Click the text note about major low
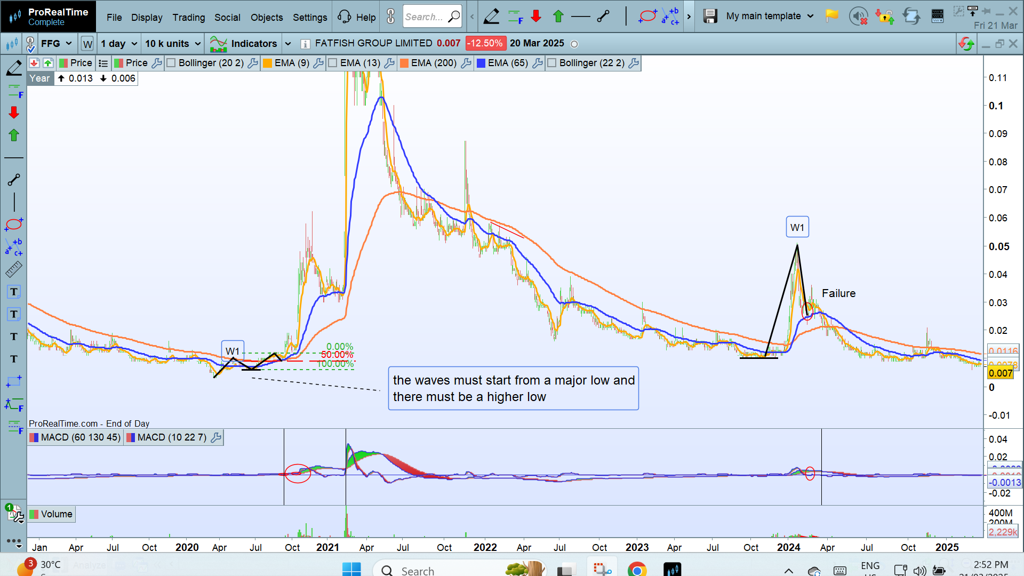The width and height of the screenshot is (1024, 576). pyautogui.click(x=514, y=388)
